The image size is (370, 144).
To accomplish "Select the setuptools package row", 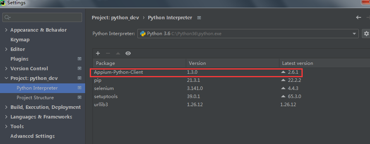I will (x=231, y=96).
